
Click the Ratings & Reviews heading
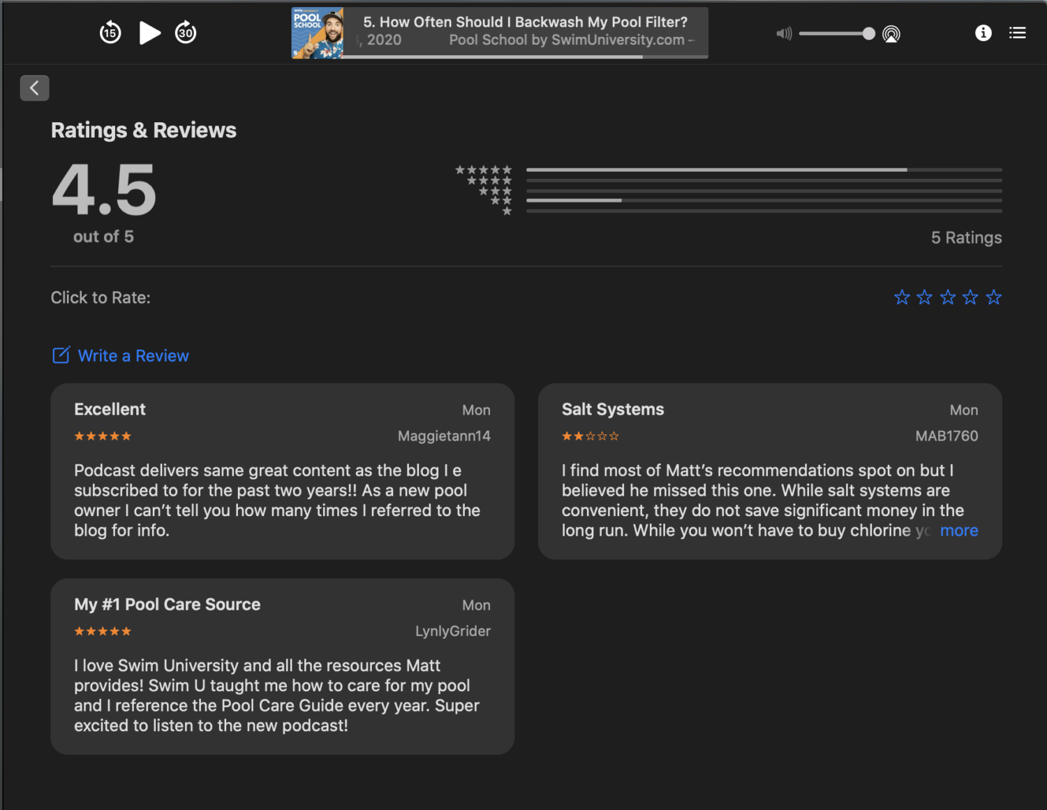[144, 131]
